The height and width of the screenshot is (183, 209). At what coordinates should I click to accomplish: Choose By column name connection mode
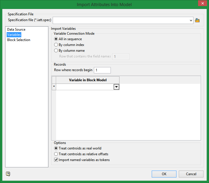pos(56,51)
